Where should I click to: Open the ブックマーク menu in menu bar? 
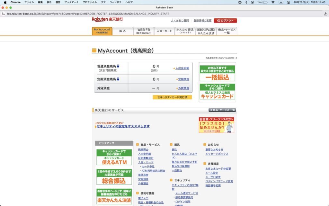71,2
